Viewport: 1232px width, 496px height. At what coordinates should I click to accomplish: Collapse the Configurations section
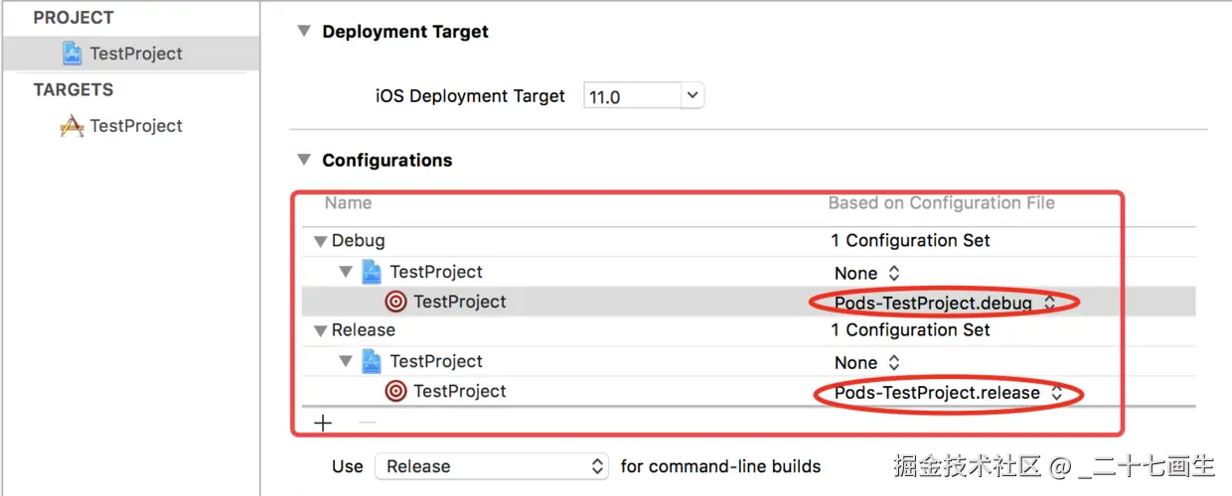pyautogui.click(x=304, y=160)
